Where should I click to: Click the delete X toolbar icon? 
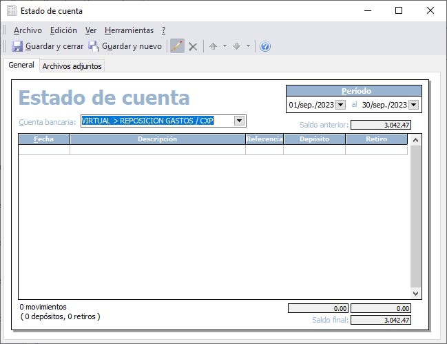point(193,46)
